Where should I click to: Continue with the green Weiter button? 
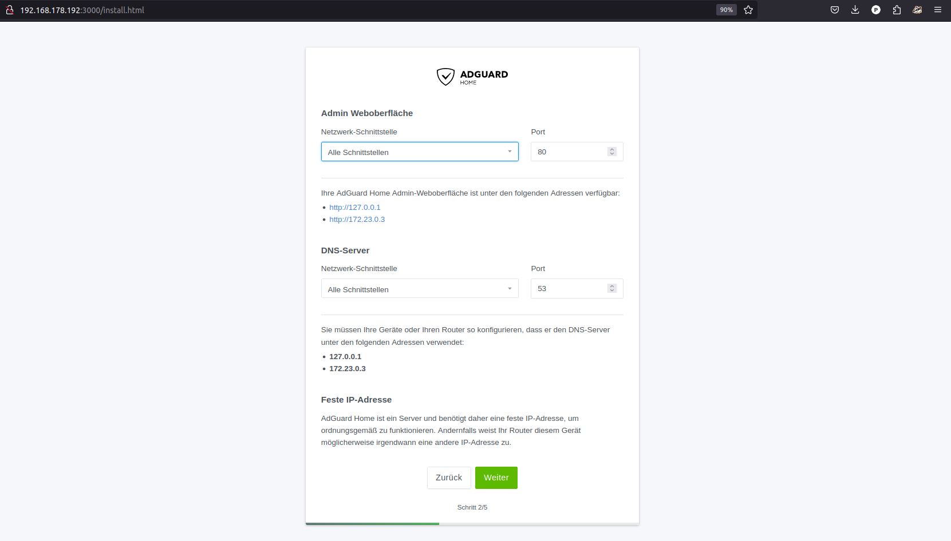click(496, 478)
